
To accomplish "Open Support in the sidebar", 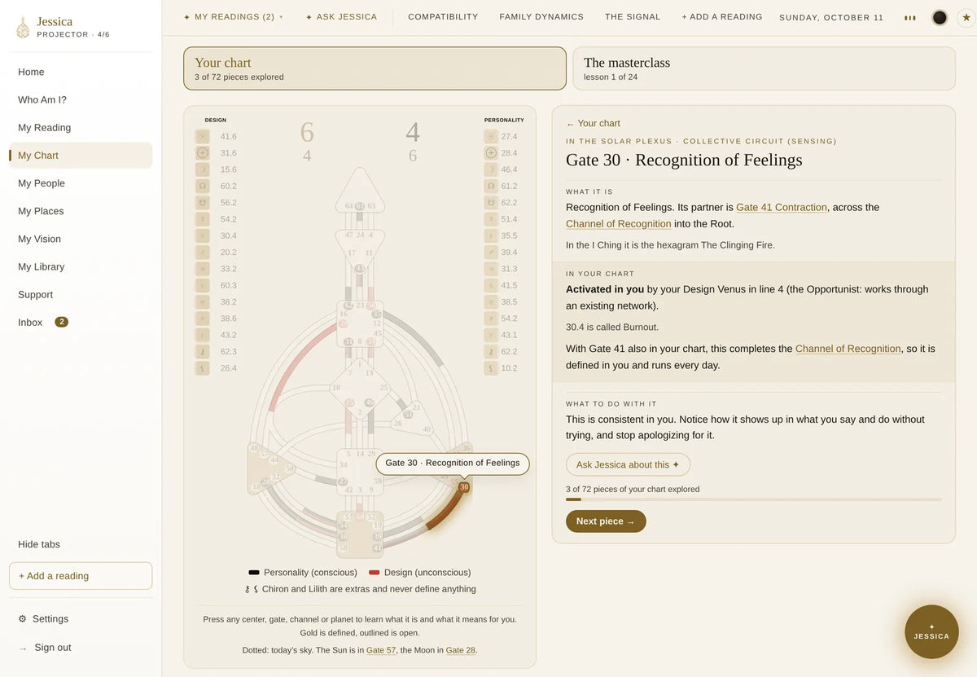I will pos(81,295).
